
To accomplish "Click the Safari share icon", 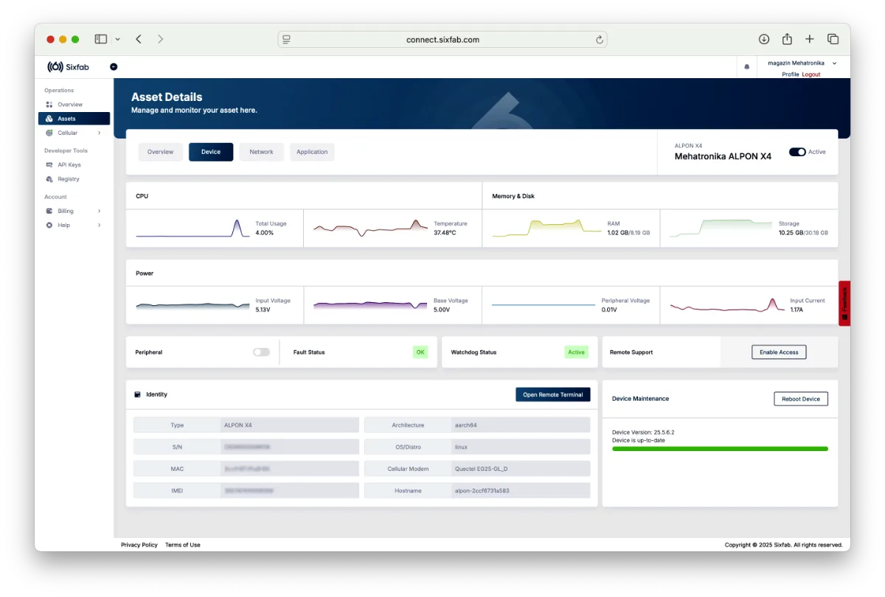I will coord(787,39).
